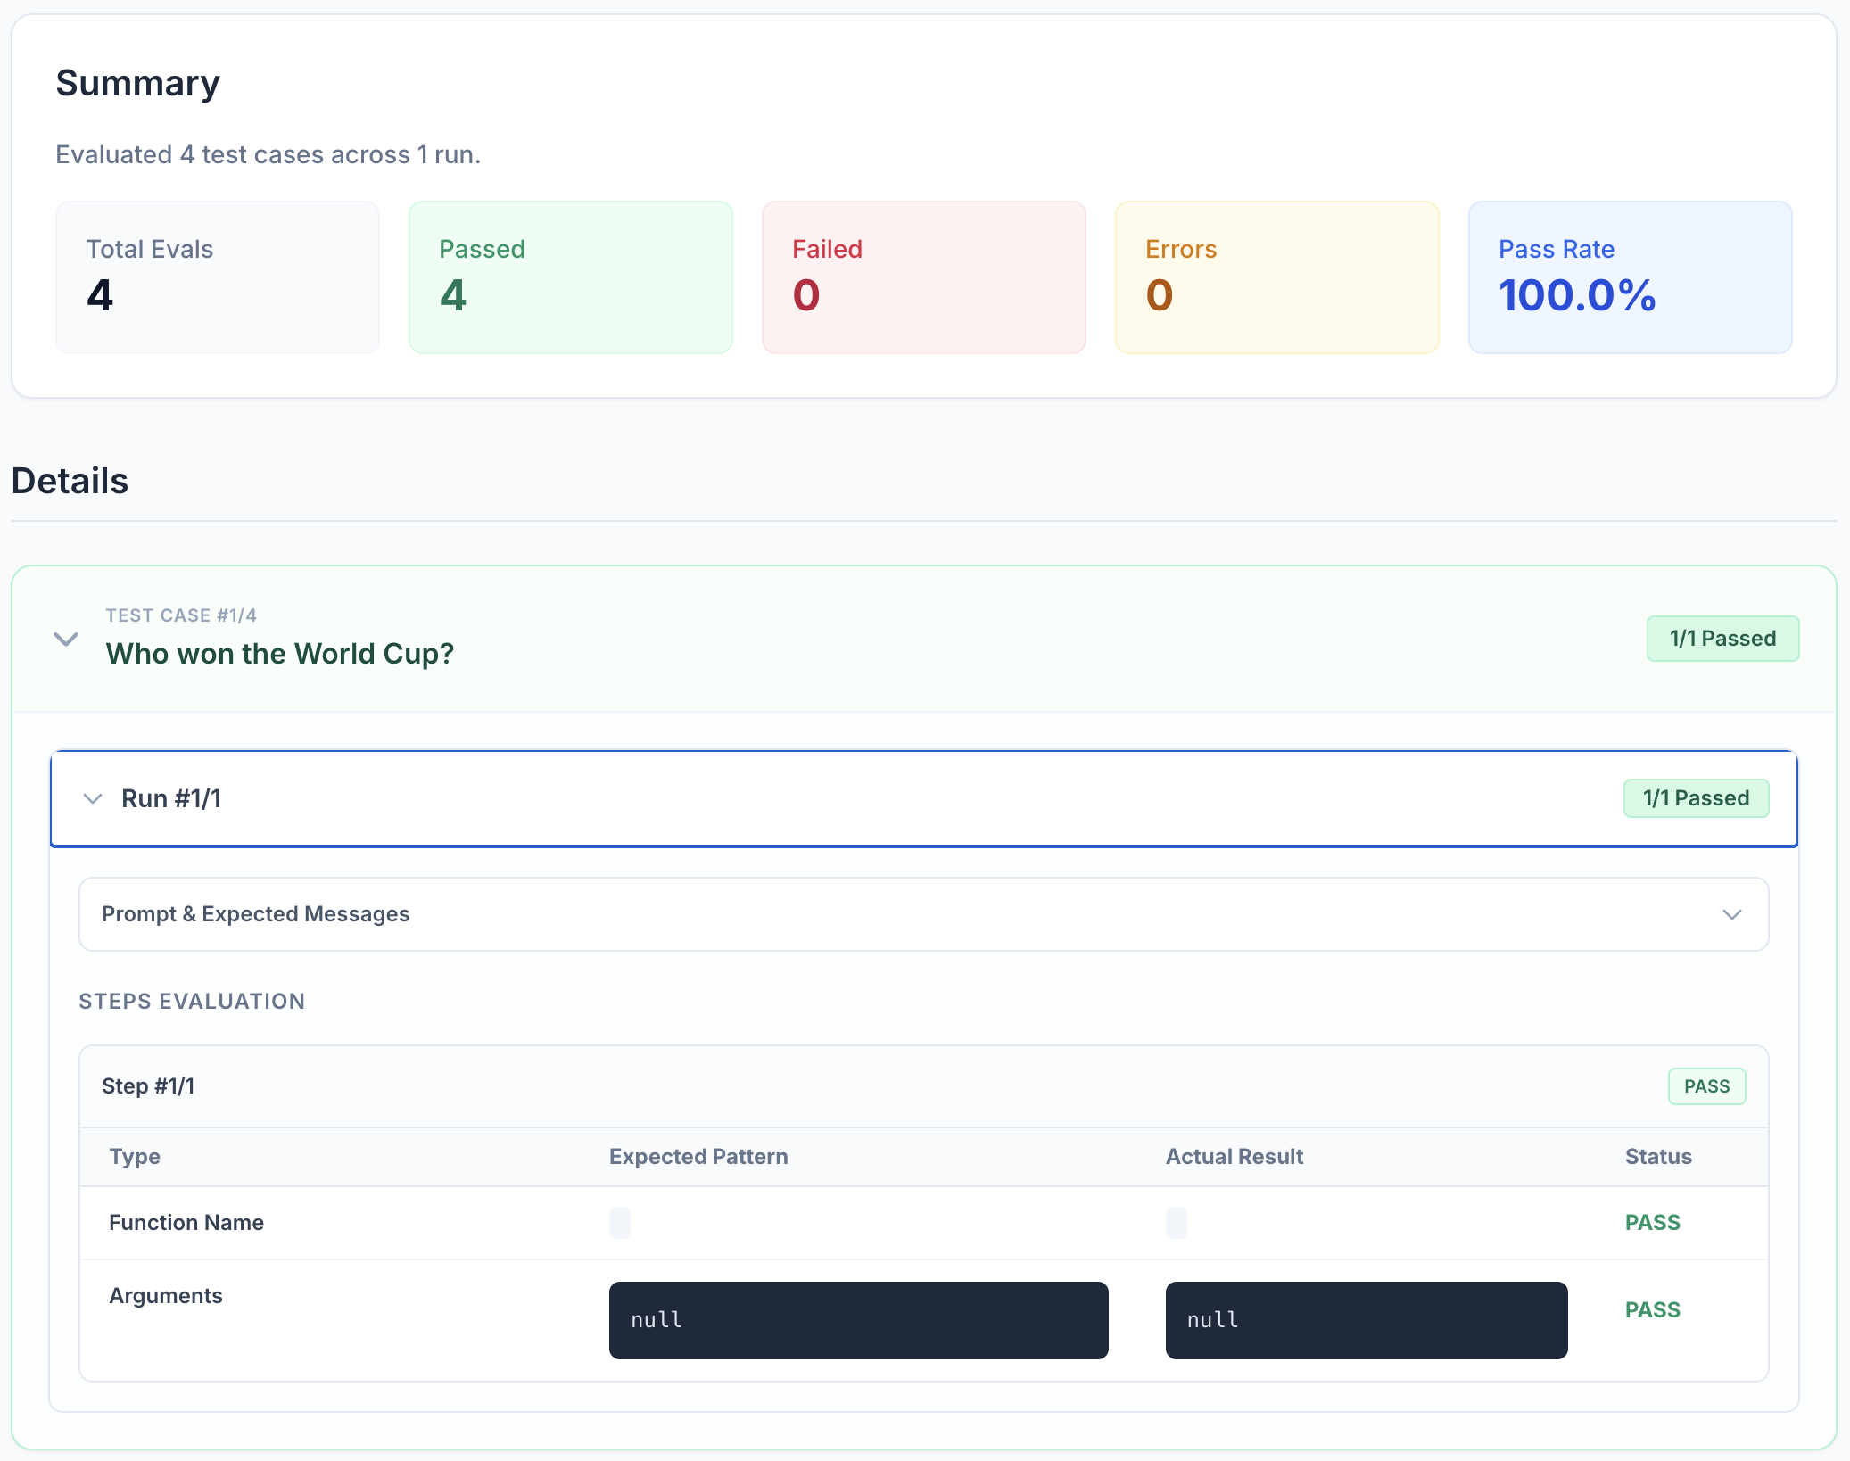Click the Pass Rate 100.0% card
1850x1461 pixels.
pyautogui.click(x=1631, y=277)
